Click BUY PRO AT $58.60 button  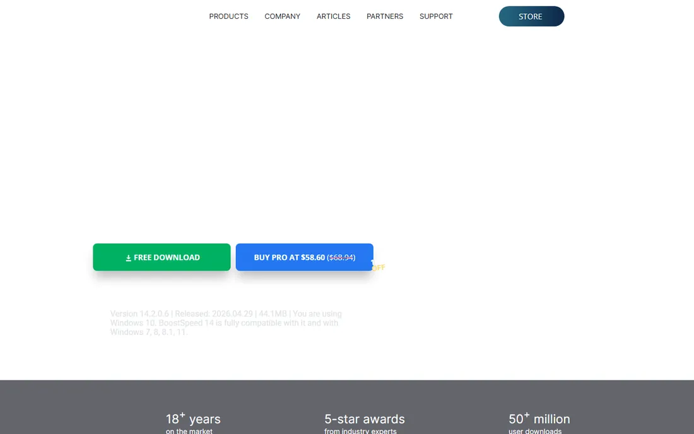pos(304,257)
